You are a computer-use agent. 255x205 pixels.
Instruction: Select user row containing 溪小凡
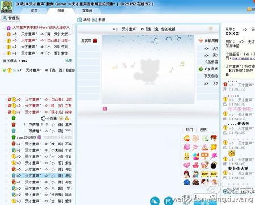point(40,112)
